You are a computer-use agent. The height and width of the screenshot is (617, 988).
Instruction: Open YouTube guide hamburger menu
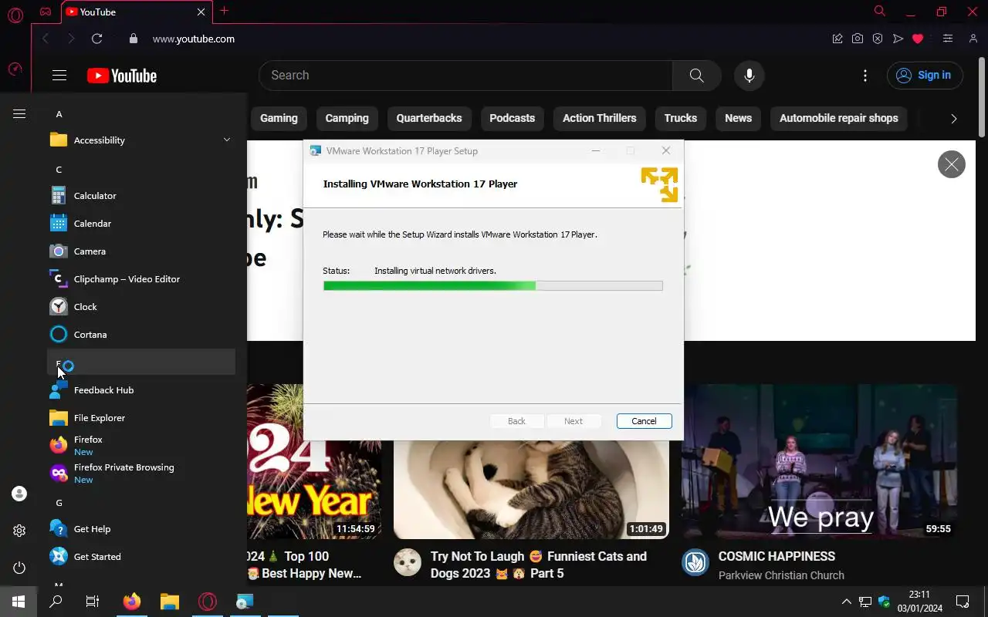click(59, 76)
